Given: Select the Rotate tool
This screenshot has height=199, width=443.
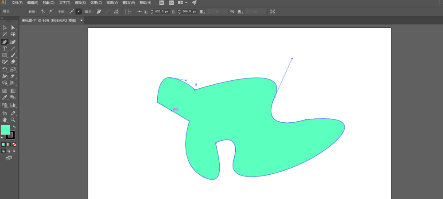Looking at the screenshot, I should pyautogui.click(x=5, y=70).
